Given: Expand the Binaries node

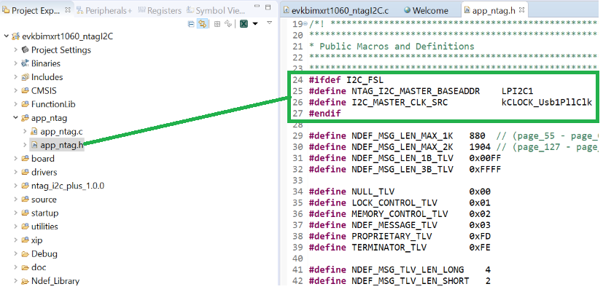Looking at the screenshot, I should click(x=16, y=63).
